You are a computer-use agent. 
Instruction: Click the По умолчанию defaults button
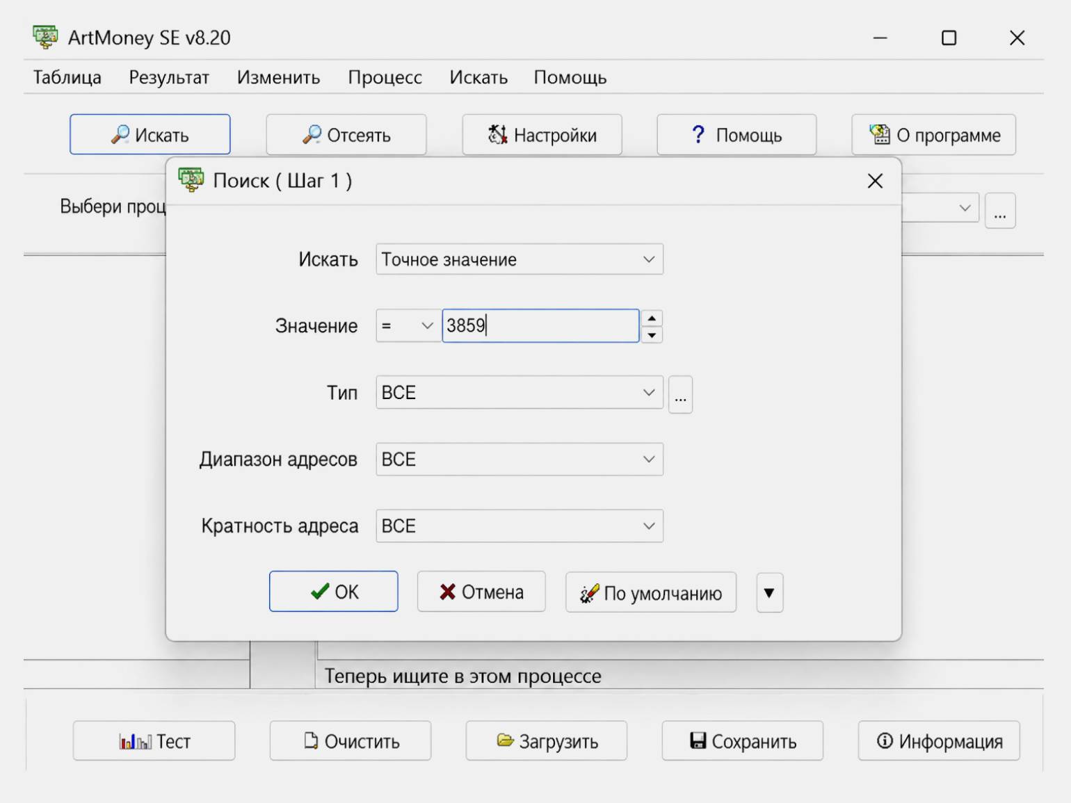pyautogui.click(x=651, y=592)
